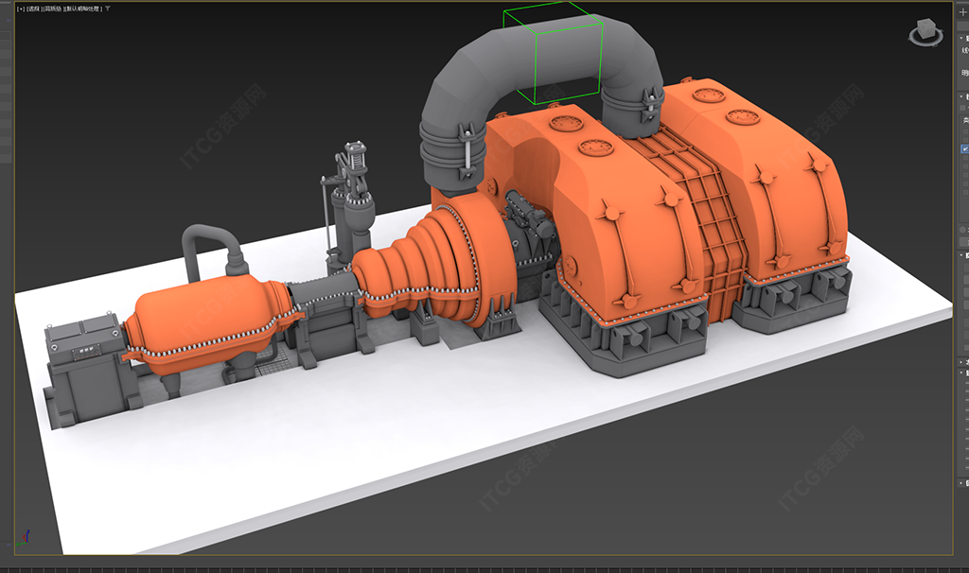Click the timeline track bar below viewport
The image size is (969, 573).
click(x=473, y=569)
